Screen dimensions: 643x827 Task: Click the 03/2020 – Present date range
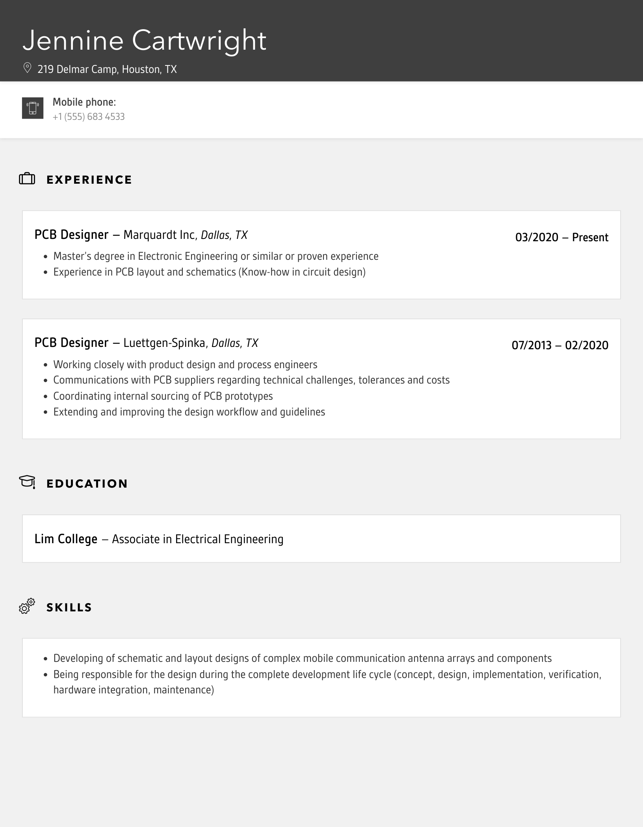pos(561,237)
